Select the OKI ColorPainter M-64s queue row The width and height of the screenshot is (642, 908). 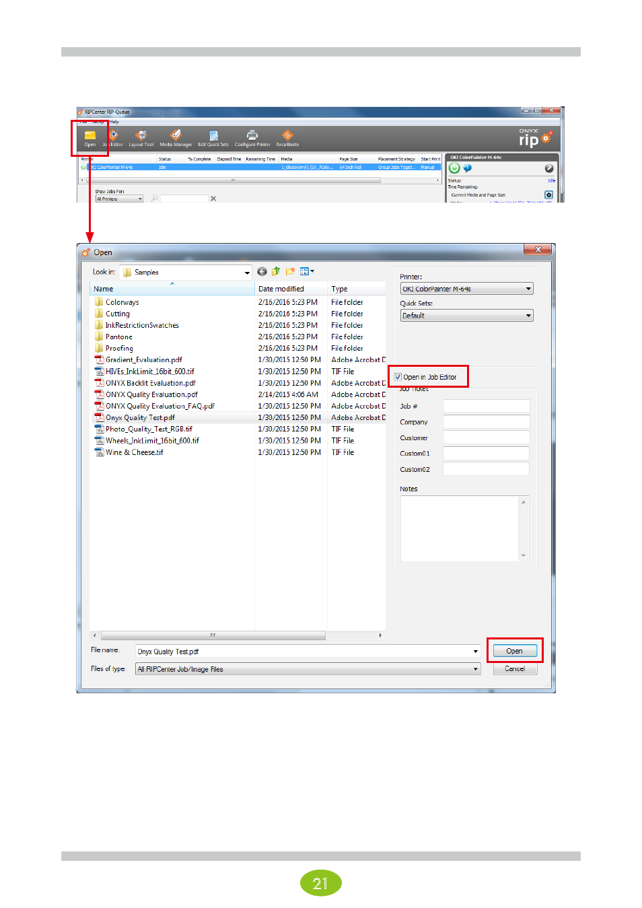260,167
